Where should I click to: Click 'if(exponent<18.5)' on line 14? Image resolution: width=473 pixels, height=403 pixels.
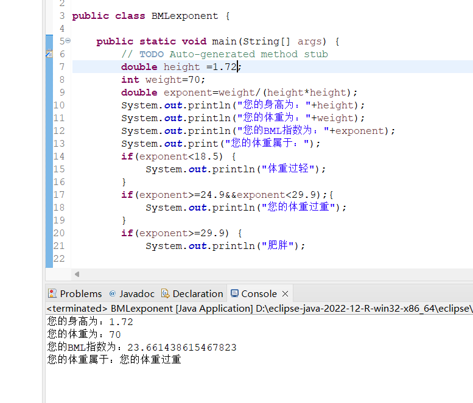tap(172, 156)
